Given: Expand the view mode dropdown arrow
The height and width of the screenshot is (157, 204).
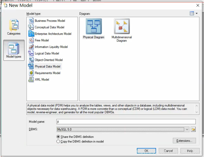Looking at the screenshot, I should click(197, 14).
